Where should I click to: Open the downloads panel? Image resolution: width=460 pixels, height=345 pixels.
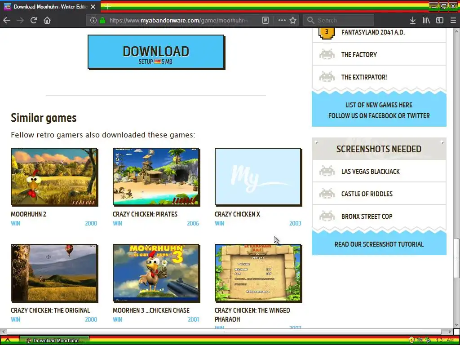(x=413, y=20)
